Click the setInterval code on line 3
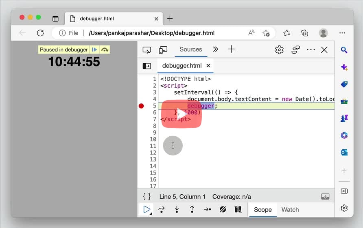 click(206, 92)
